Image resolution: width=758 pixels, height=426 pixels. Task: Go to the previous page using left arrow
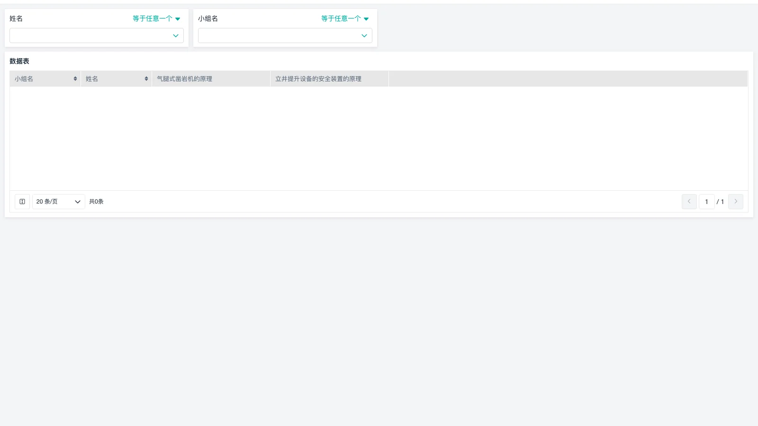click(689, 202)
